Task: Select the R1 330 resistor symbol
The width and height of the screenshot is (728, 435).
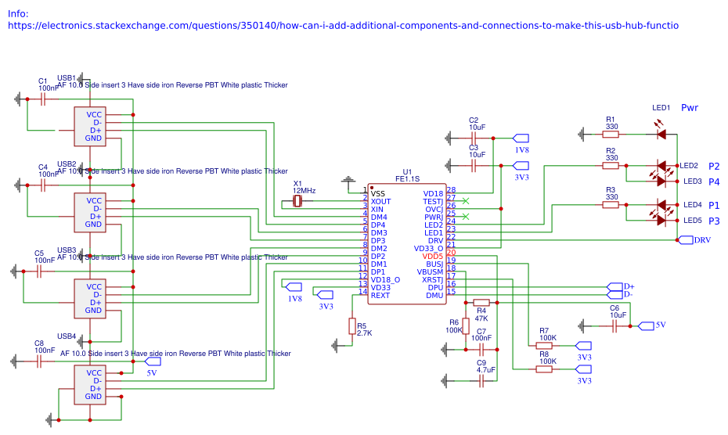Action: pyautogui.click(x=611, y=135)
